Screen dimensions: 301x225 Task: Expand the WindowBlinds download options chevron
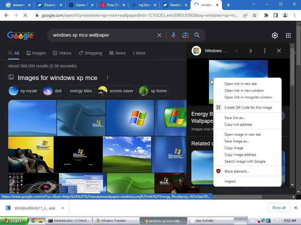pos(63,208)
